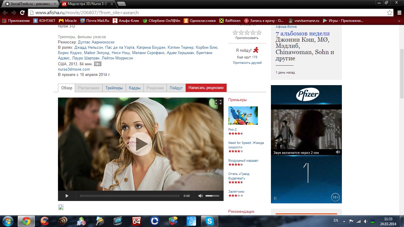Viewport: 404px width, 227px height.
Task: Open the Залетчики link
Action: tap(236, 192)
